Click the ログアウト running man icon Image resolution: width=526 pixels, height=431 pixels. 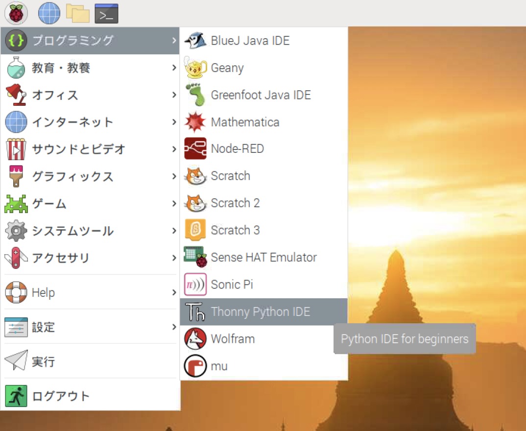click(x=16, y=396)
